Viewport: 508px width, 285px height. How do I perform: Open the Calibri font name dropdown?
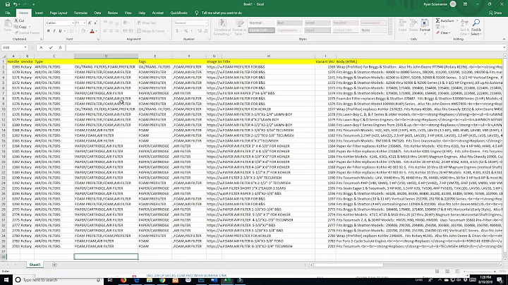pos(73,23)
